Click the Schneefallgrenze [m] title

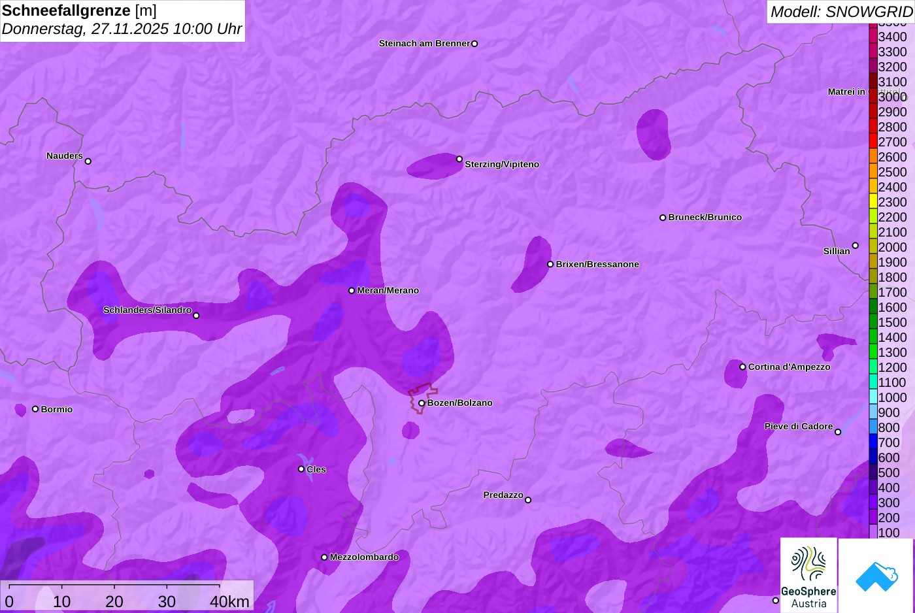(x=79, y=10)
